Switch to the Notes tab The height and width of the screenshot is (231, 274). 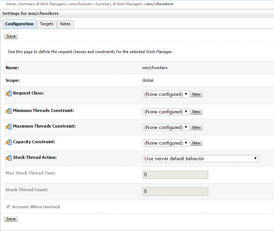click(65, 24)
